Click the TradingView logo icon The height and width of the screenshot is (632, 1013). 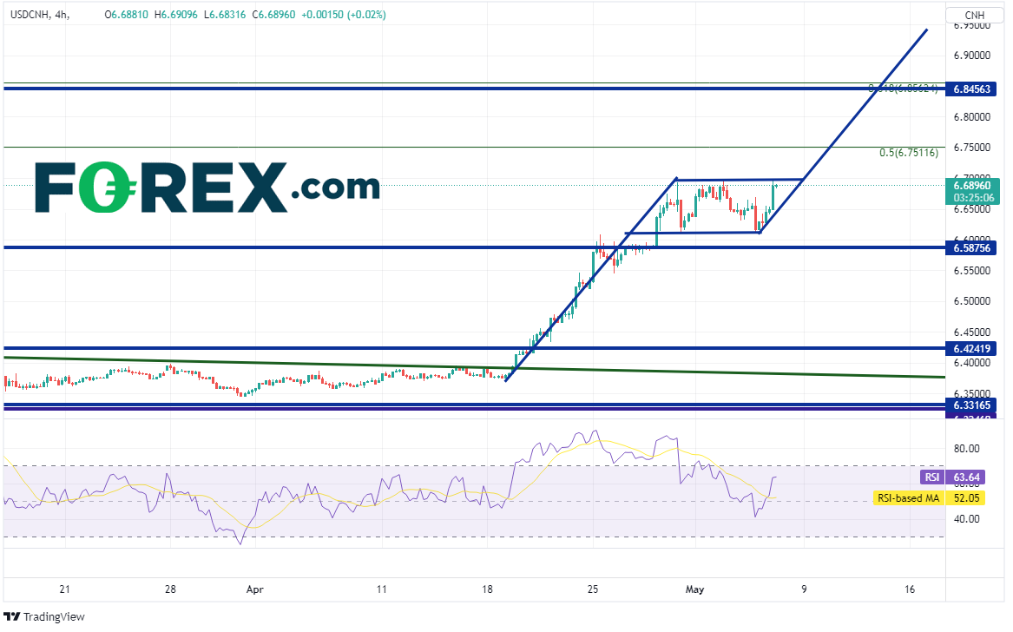pyautogui.click(x=12, y=617)
